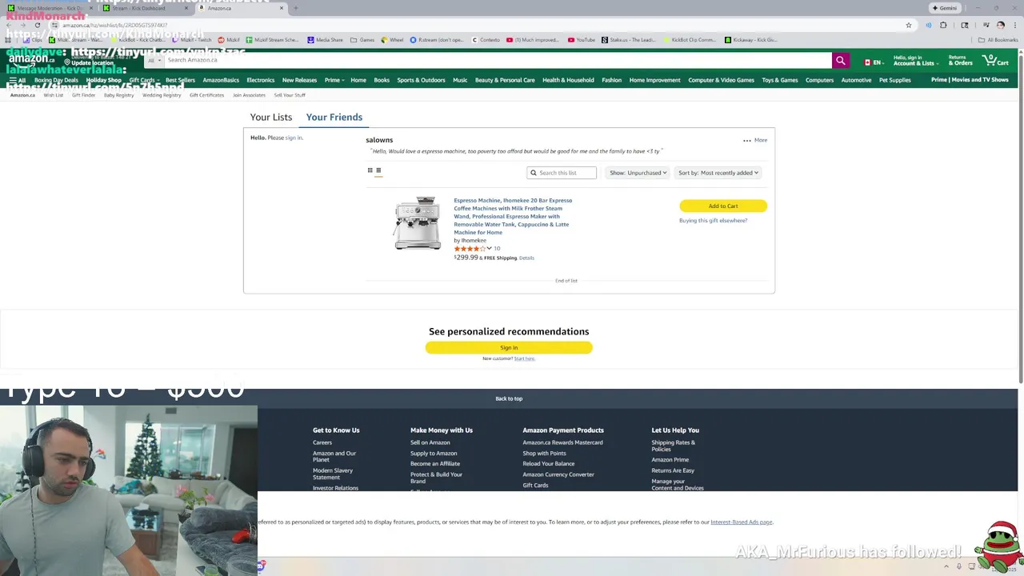Open Careers footer link
Screen dimensions: 1024x576
click(x=322, y=442)
